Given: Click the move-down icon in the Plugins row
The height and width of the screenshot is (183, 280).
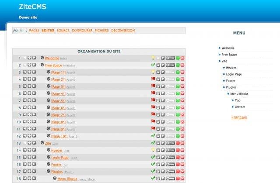Looking at the screenshot, I should (163, 171).
